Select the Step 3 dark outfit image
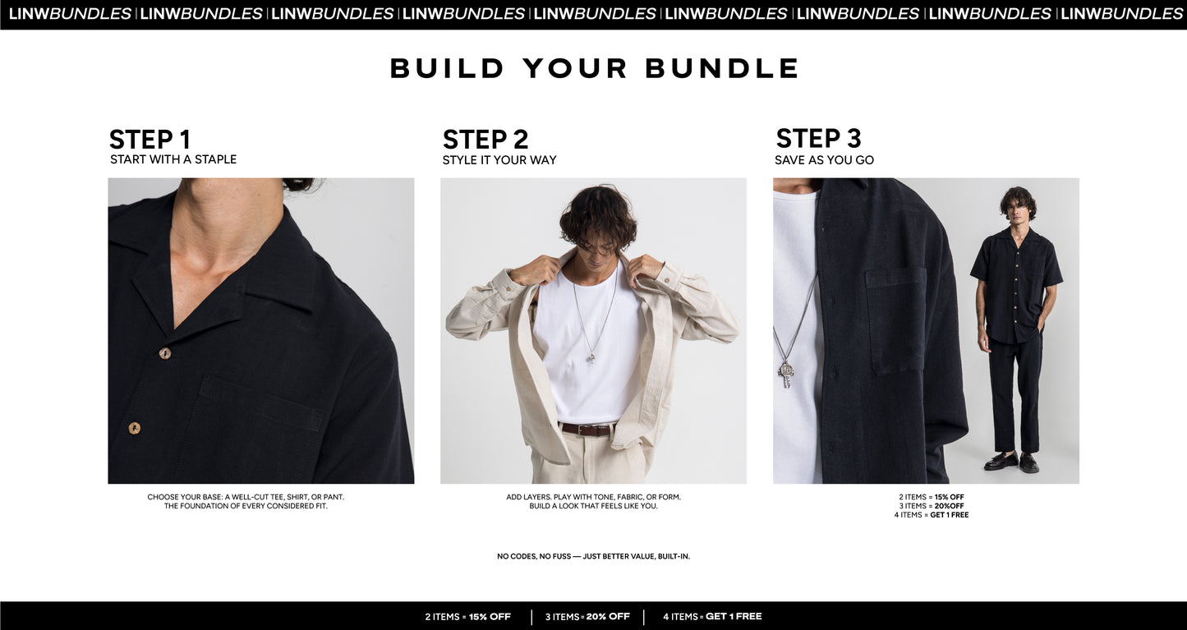Viewport: 1187px width, 630px height. click(x=926, y=330)
